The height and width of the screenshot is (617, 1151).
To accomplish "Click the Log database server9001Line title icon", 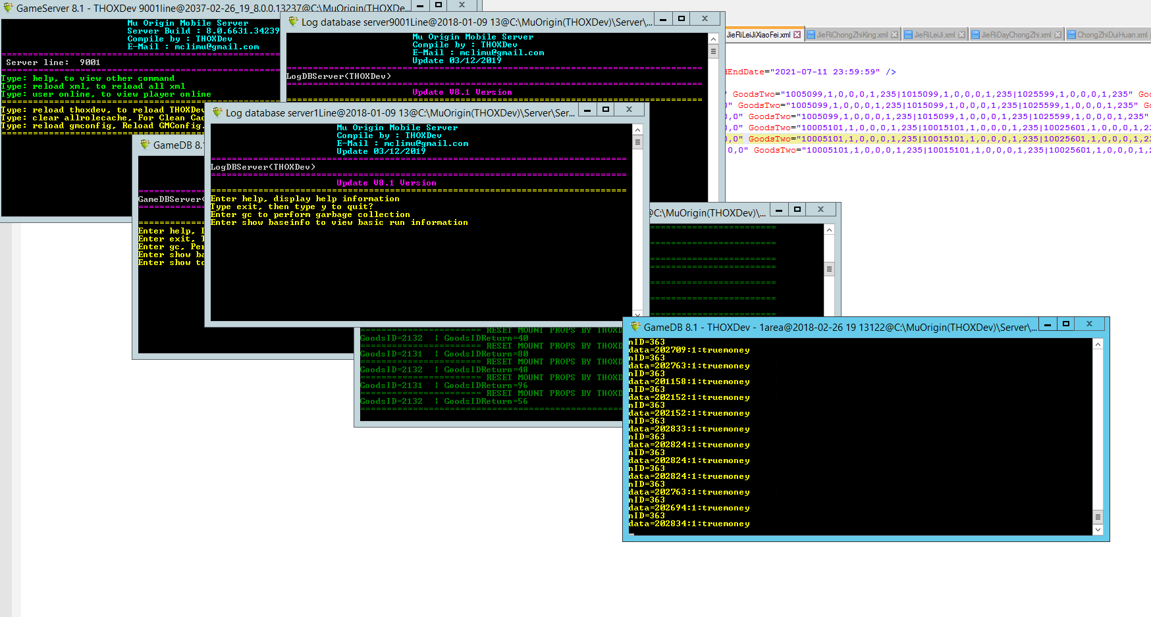I will point(293,22).
